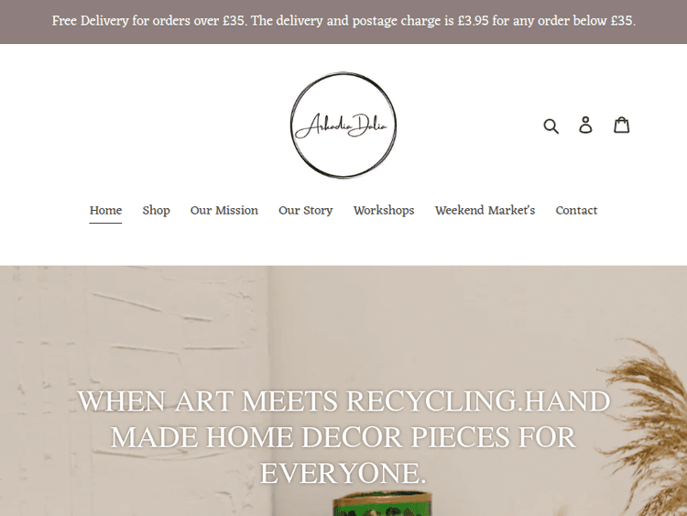
Task: Go to the Home menu item
Action: click(x=105, y=211)
